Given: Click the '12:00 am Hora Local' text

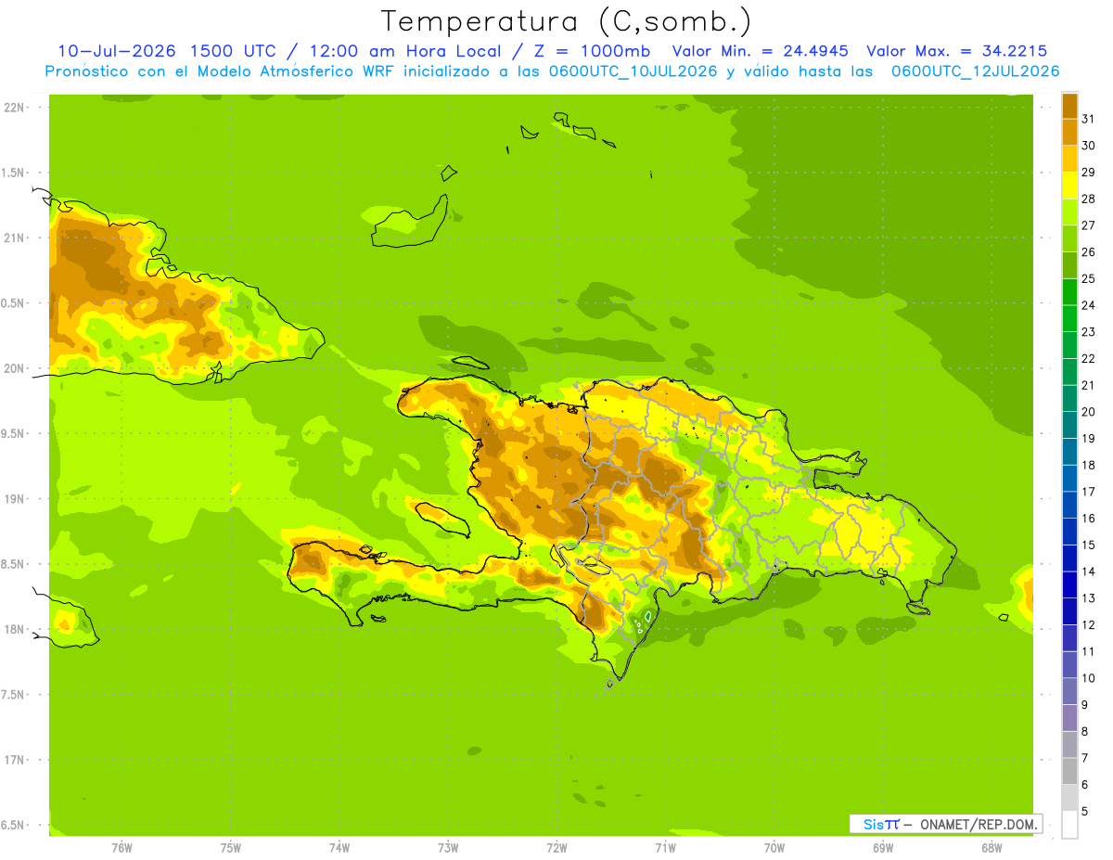Looking at the screenshot, I should click(x=404, y=52).
